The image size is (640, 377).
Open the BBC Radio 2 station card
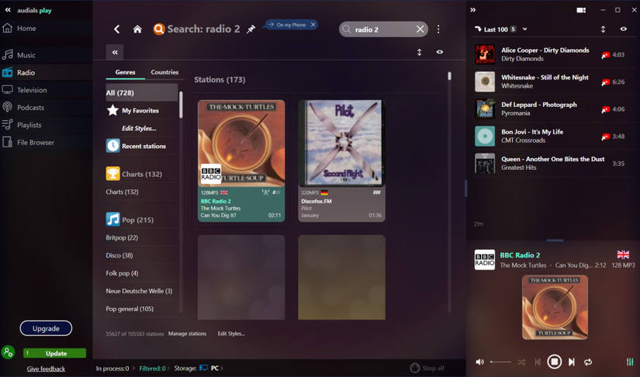[241, 161]
